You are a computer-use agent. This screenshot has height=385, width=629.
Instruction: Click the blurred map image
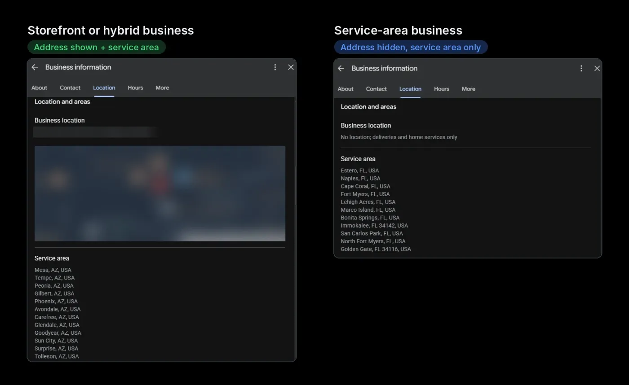(160, 193)
